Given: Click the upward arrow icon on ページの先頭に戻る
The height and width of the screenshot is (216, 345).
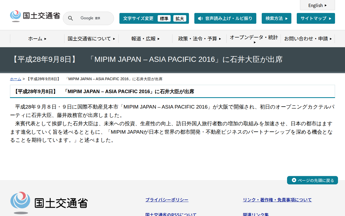Looking at the screenshot, I should pos(294,180).
